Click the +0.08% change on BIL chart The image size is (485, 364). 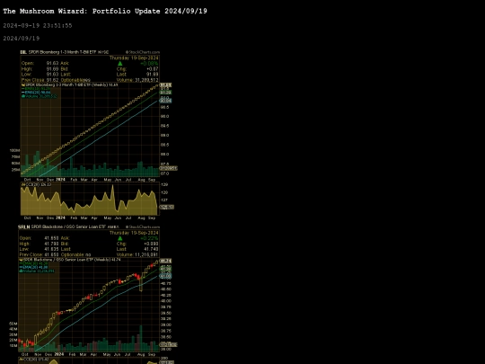[149, 64]
